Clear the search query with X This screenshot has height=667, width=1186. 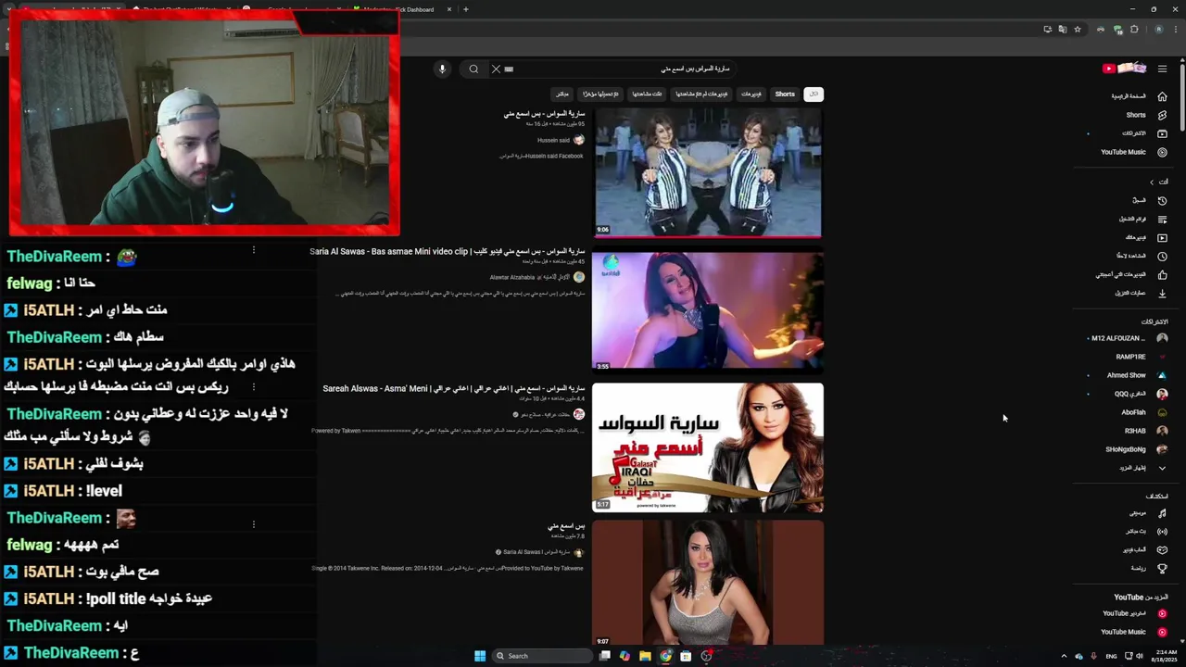(496, 69)
